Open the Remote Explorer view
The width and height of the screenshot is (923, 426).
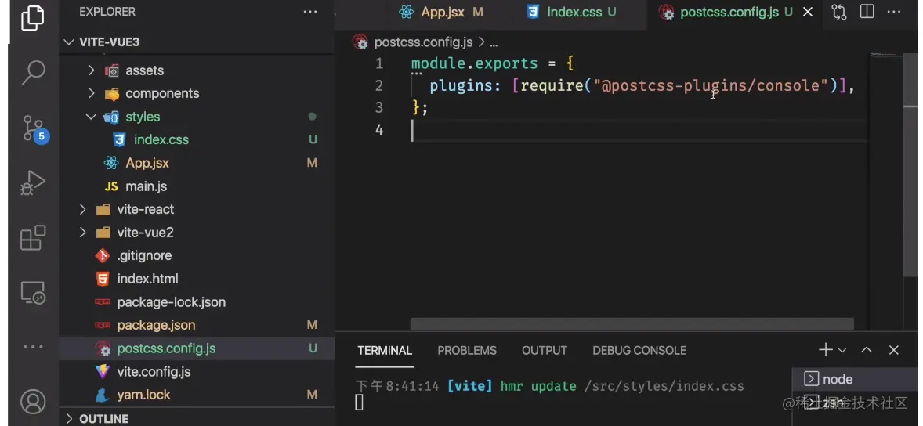click(33, 292)
